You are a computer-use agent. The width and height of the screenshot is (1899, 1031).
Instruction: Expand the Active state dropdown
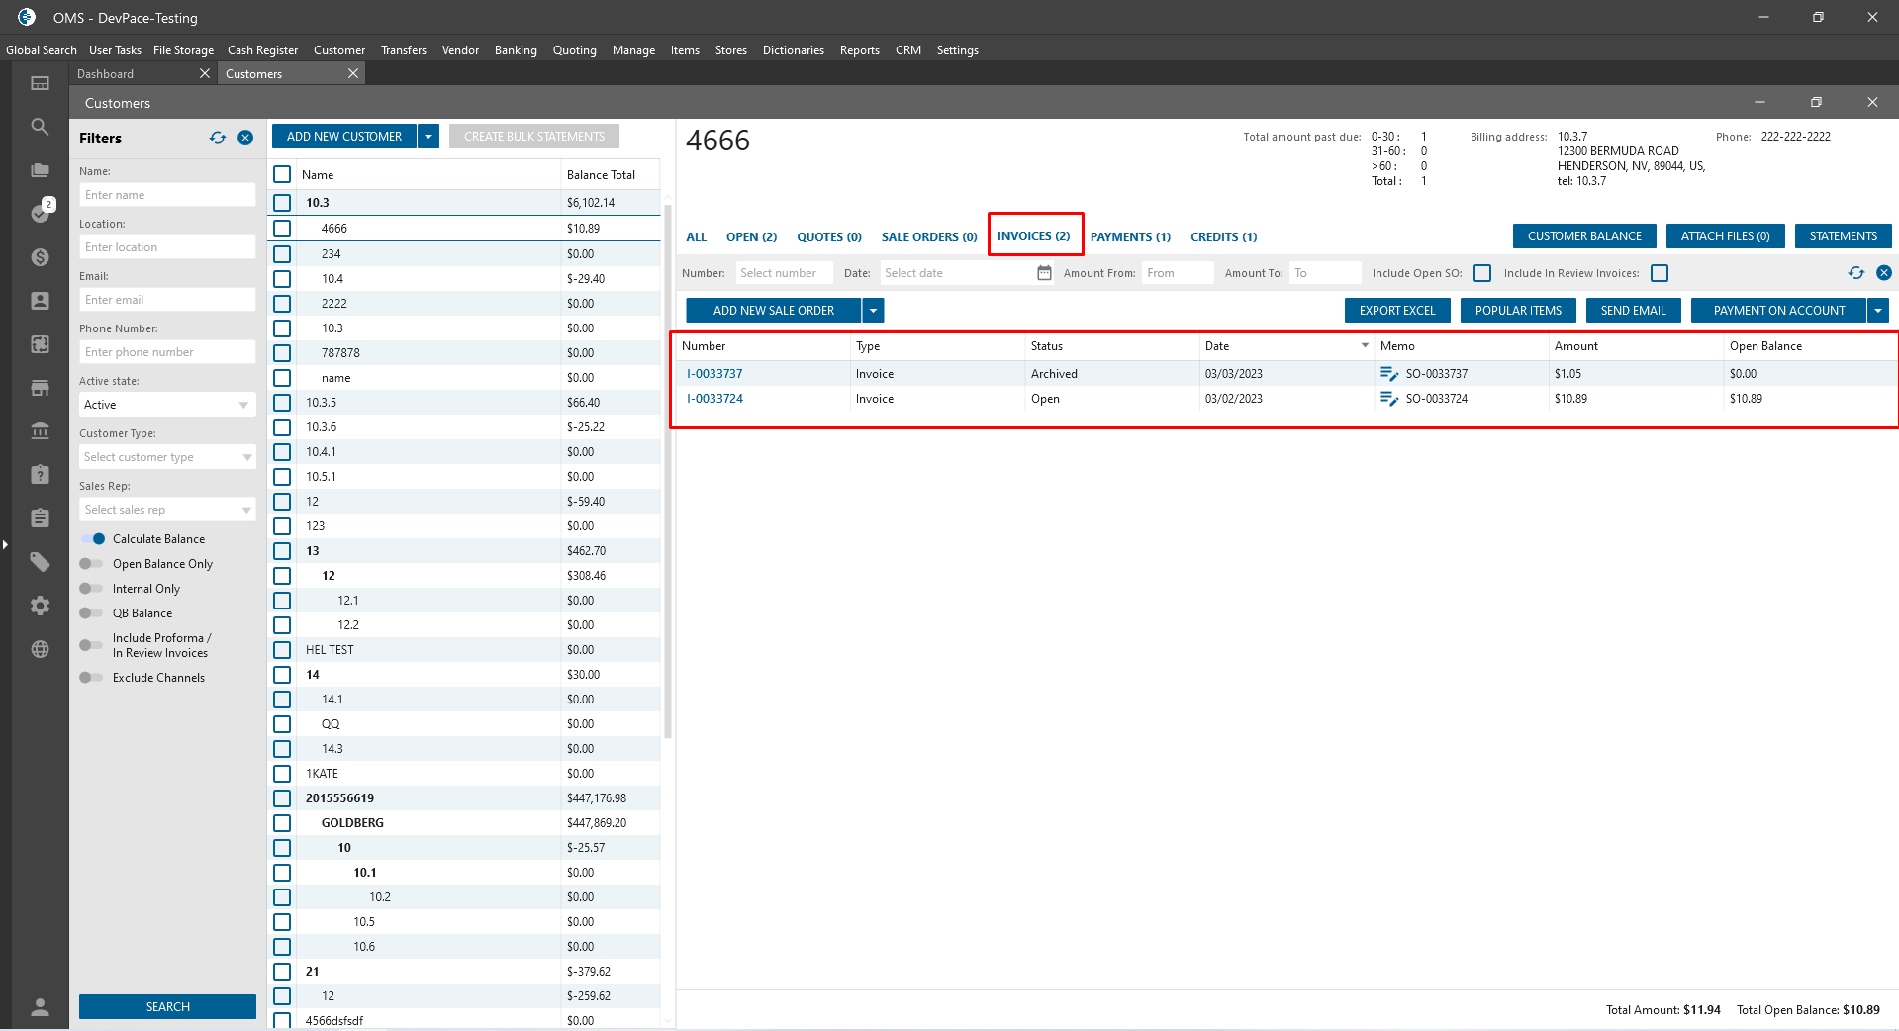pos(243,405)
